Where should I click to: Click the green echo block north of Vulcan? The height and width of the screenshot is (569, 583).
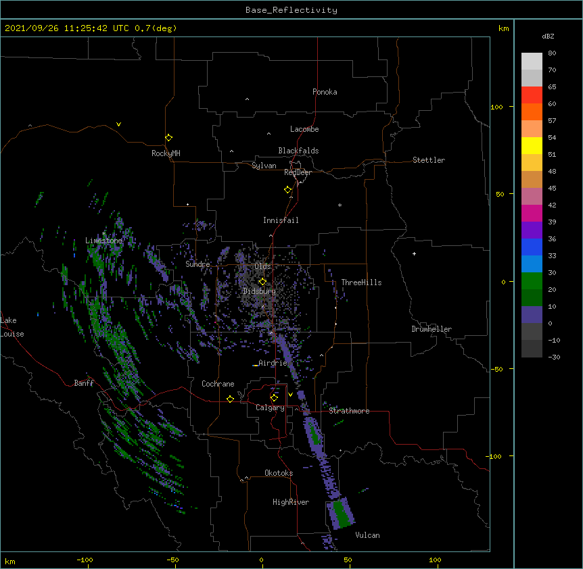[340, 514]
